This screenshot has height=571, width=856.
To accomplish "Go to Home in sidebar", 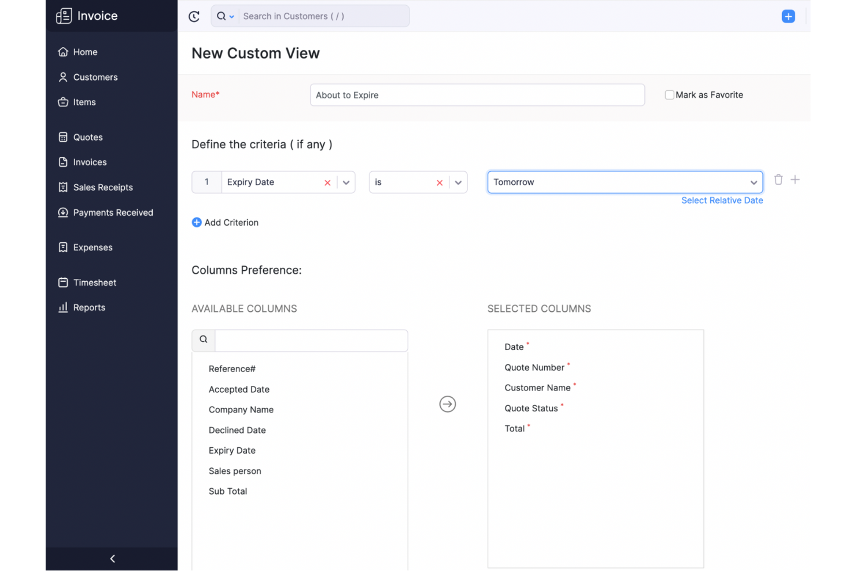I will tap(85, 52).
